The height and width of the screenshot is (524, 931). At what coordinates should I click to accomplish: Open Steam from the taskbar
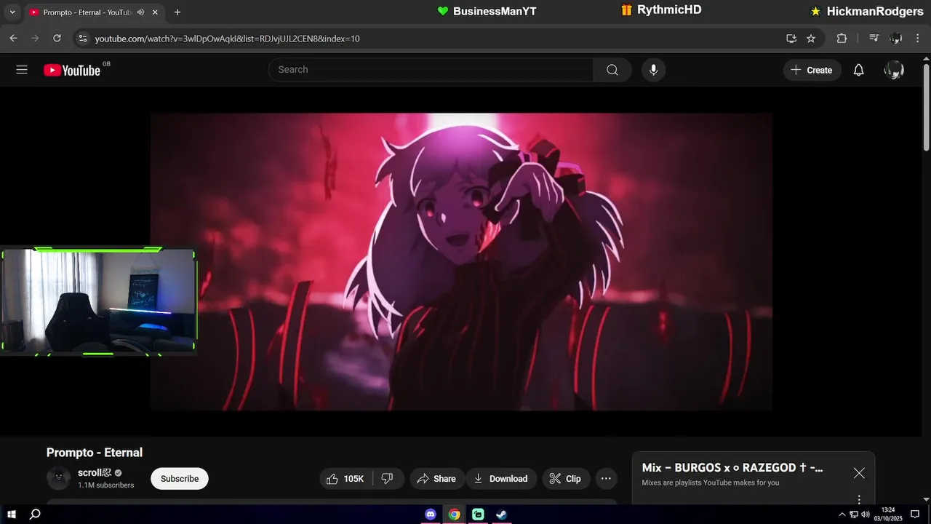(x=501, y=515)
